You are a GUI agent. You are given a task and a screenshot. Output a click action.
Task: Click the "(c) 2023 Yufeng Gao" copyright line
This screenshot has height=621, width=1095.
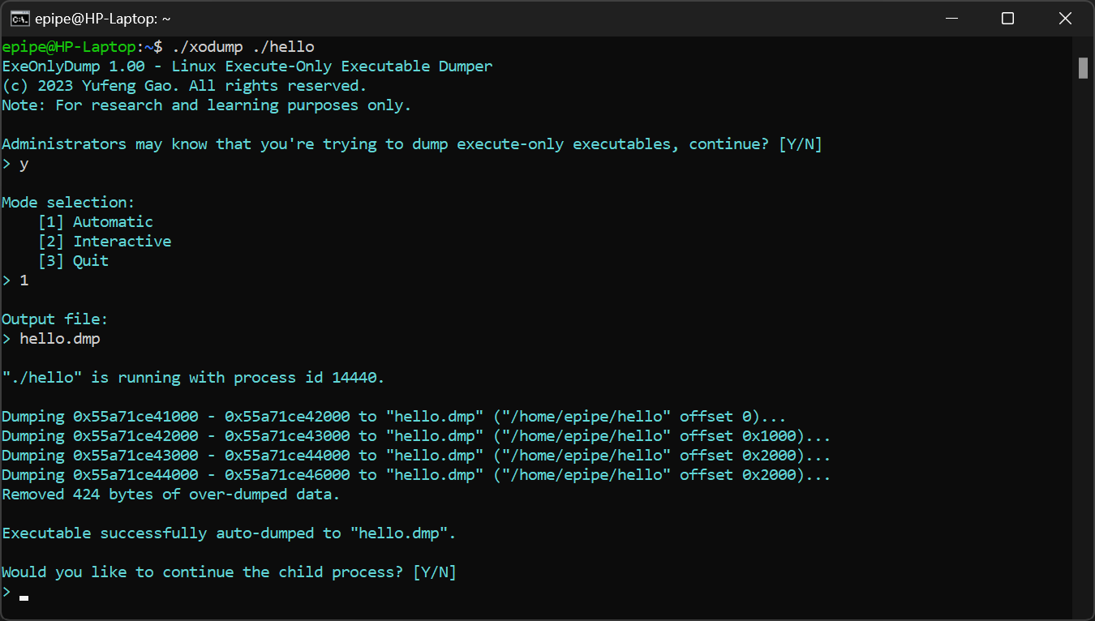point(184,86)
